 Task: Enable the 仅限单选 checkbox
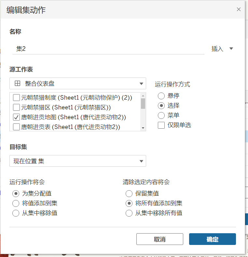161,125
